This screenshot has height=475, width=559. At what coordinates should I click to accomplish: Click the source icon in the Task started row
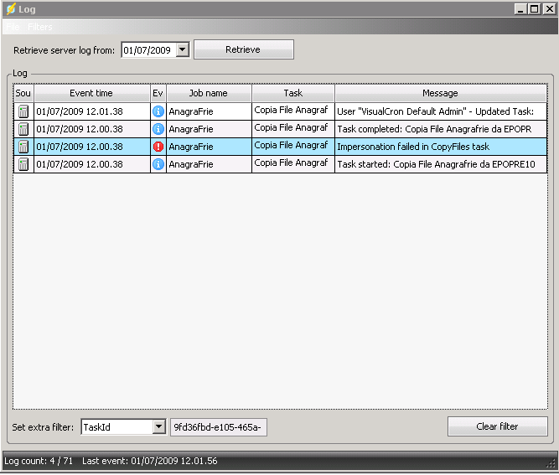pyautogui.click(x=23, y=164)
